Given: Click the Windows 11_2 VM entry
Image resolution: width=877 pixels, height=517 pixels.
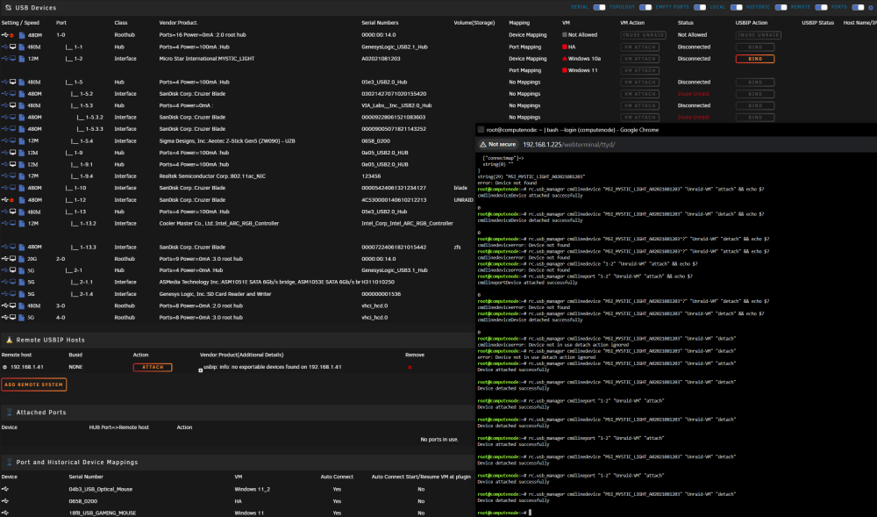Looking at the screenshot, I should click(253, 489).
